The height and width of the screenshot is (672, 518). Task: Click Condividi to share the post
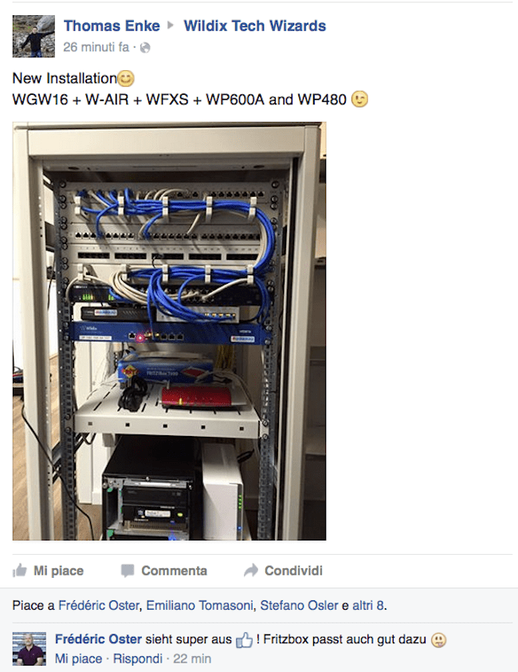[283, 571]
